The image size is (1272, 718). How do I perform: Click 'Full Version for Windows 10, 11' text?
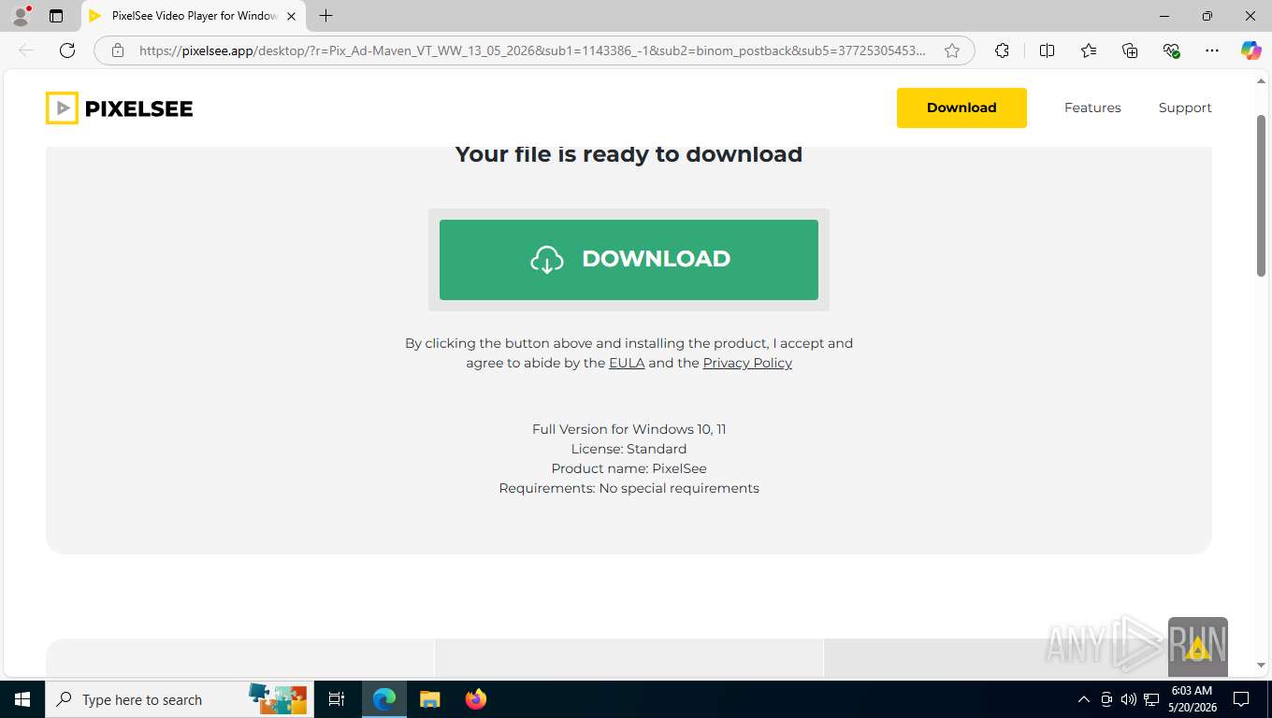(x=629, y=429)
